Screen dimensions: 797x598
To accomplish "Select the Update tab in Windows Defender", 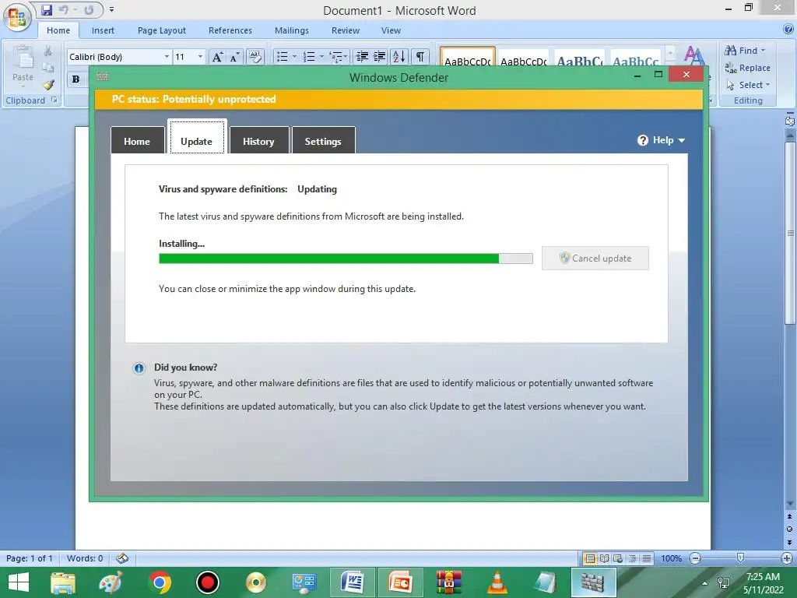I will pyautogui.click(x=197, y=136).
